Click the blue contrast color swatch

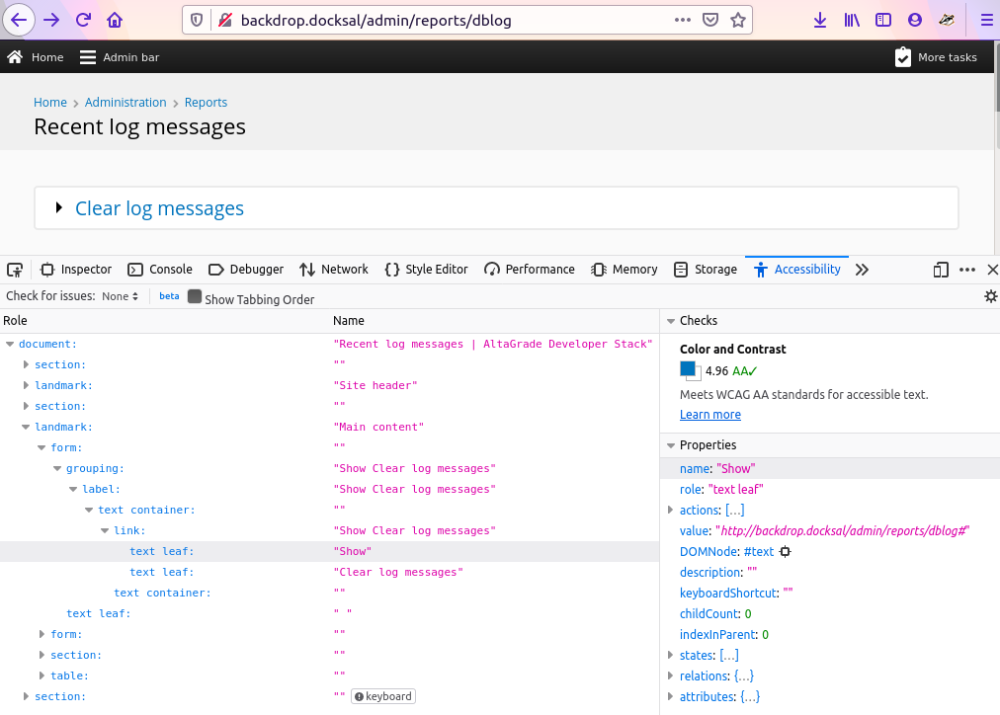pyautogui.click(x=690, y=371)
